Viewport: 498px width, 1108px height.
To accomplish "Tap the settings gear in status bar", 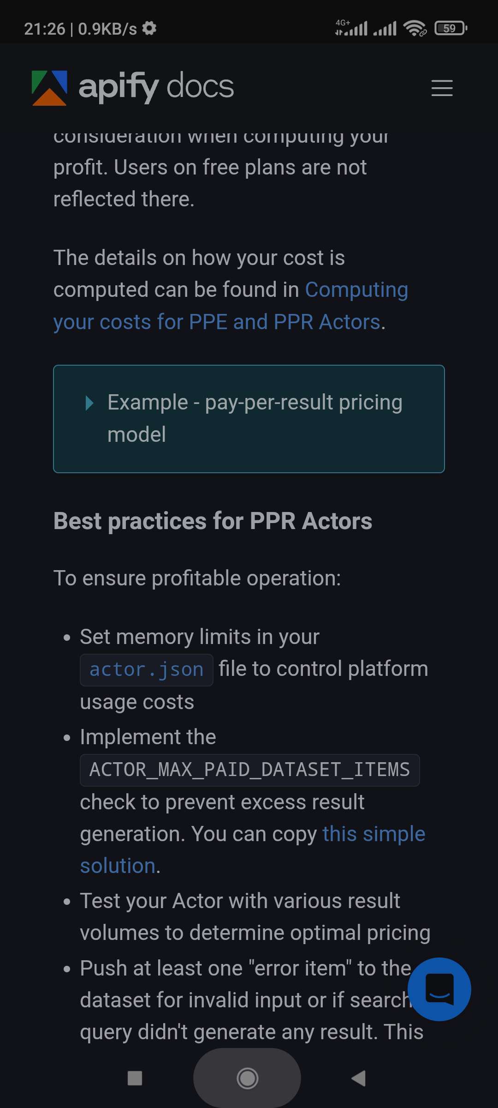I will [149, 29].
